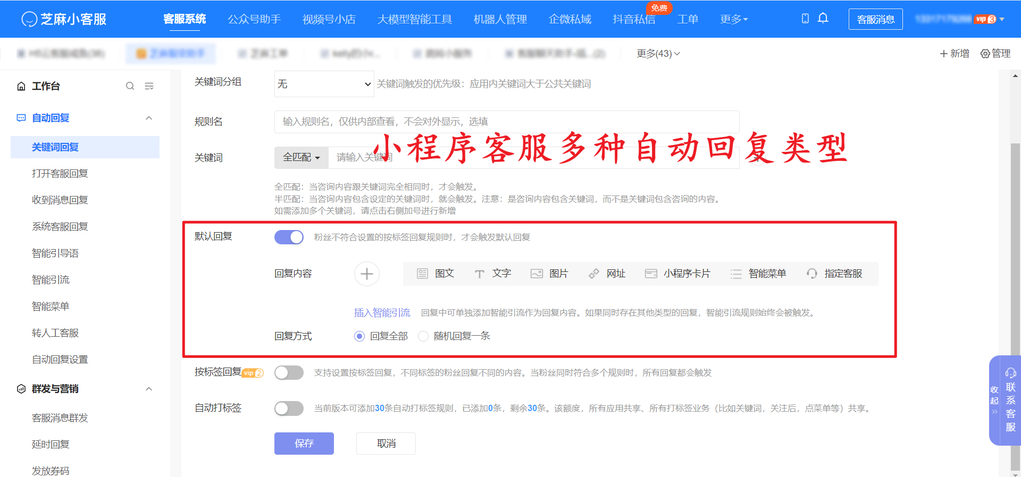Image resolution: width=1021 pixels, height=477 pixels.
Task: Select the 文字 reply type
Action: coord(493,274)
